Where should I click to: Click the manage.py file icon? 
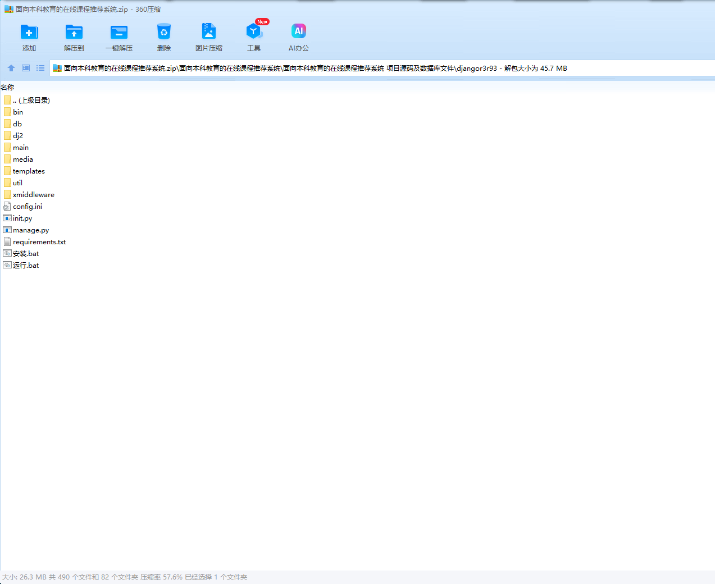(7, 230)
